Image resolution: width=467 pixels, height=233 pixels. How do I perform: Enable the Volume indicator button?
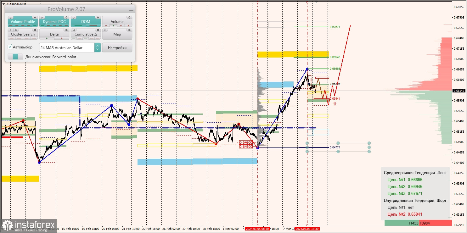click(x=117, y=21)
